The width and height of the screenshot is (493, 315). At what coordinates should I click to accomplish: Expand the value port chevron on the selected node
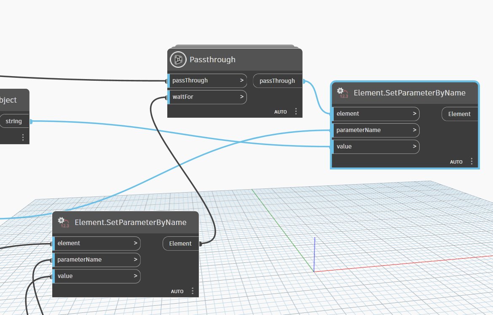(x=414, y=146)
